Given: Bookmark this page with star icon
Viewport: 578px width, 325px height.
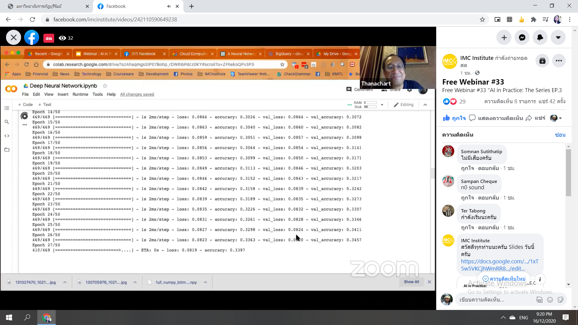Looking at the screenshot, I should 482,20.
